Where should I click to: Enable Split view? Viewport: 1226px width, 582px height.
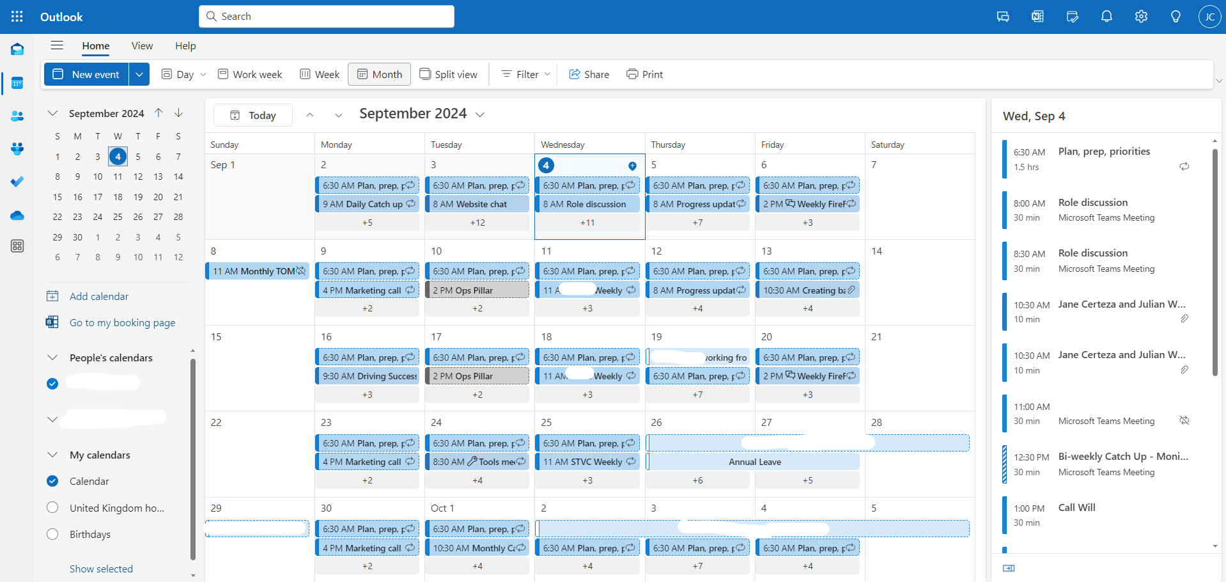[x=449, y=74]
